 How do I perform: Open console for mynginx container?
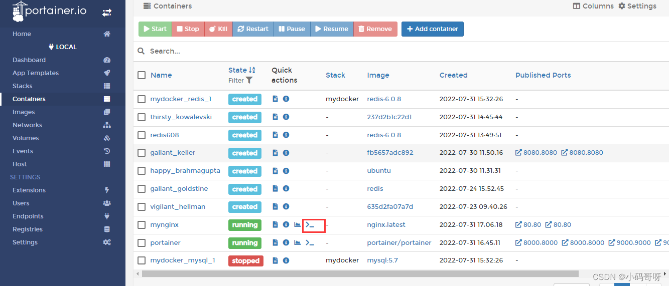[310, 225]
